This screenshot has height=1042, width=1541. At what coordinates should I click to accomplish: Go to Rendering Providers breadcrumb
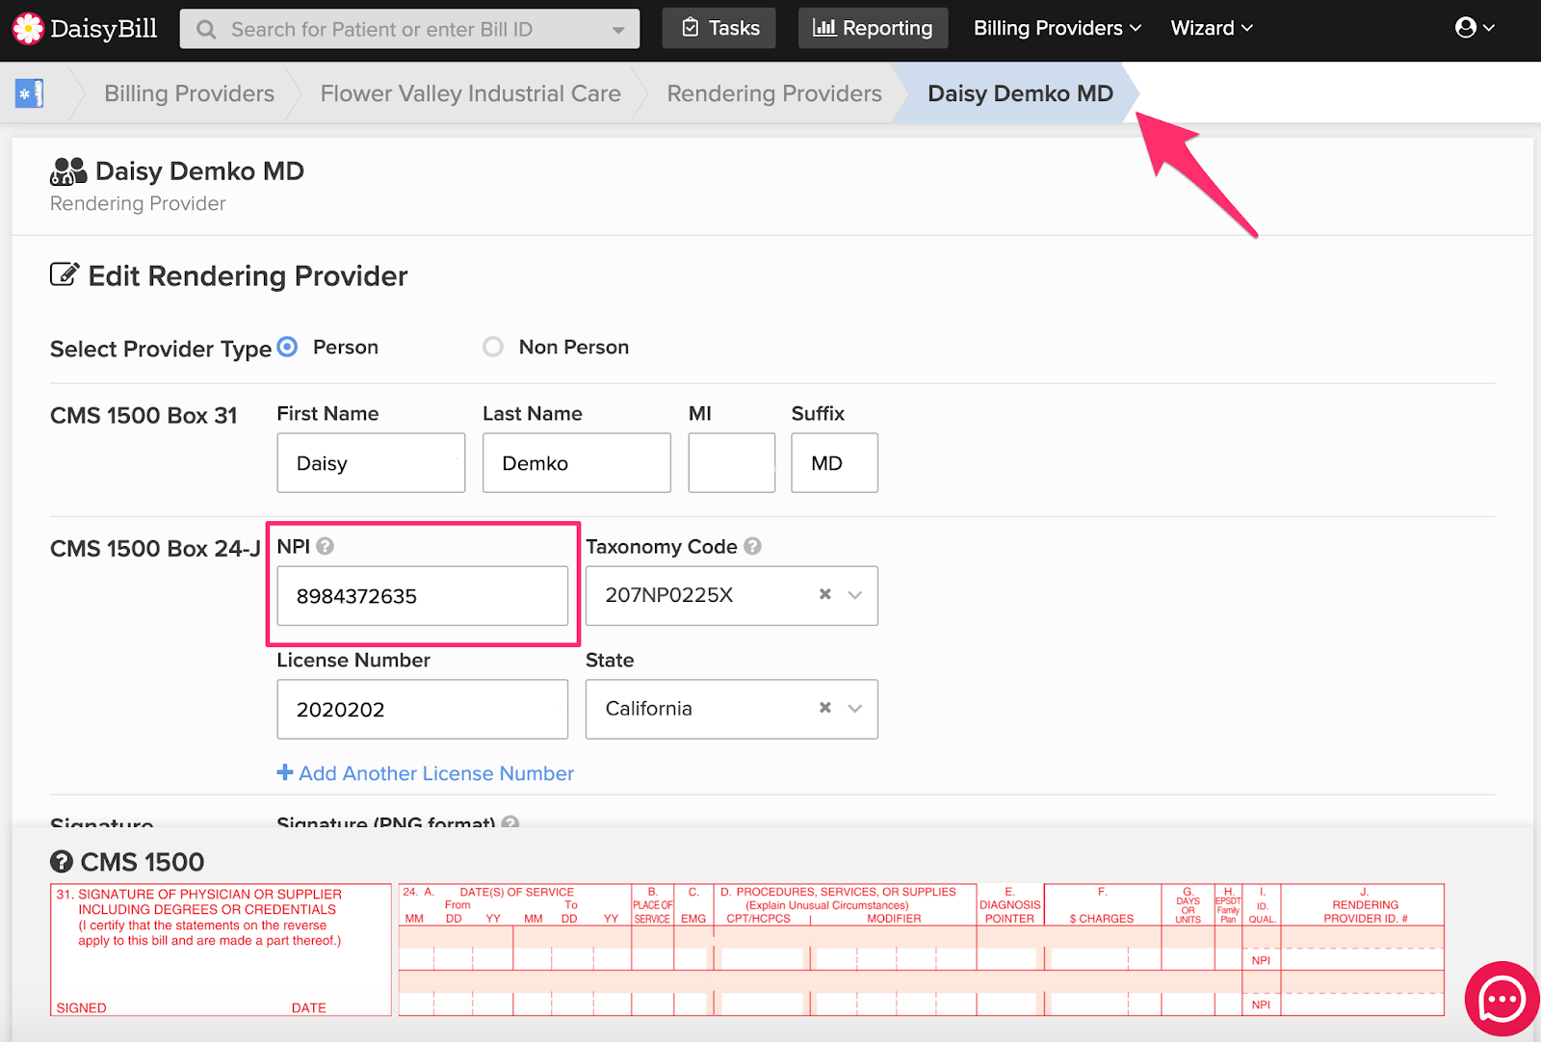click(774, 93)
